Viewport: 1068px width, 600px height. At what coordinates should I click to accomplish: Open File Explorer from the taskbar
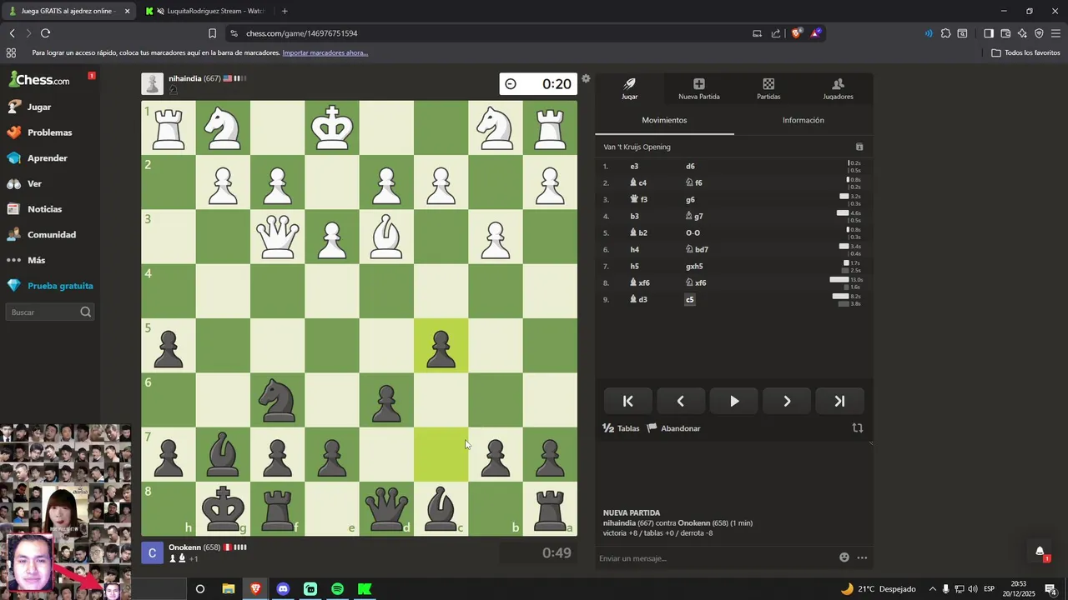click(228, 589)
